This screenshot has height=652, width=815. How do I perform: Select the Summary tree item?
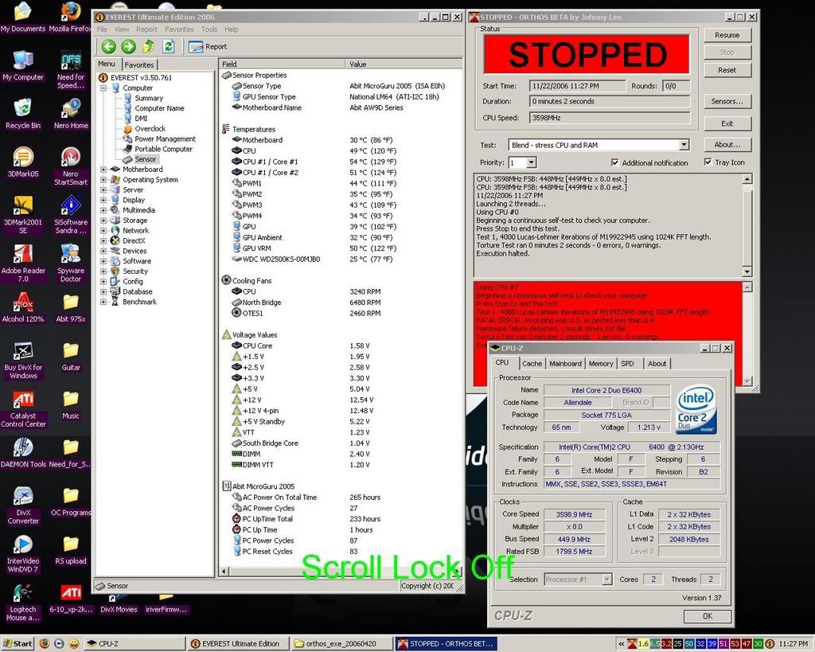pos(149,98)
